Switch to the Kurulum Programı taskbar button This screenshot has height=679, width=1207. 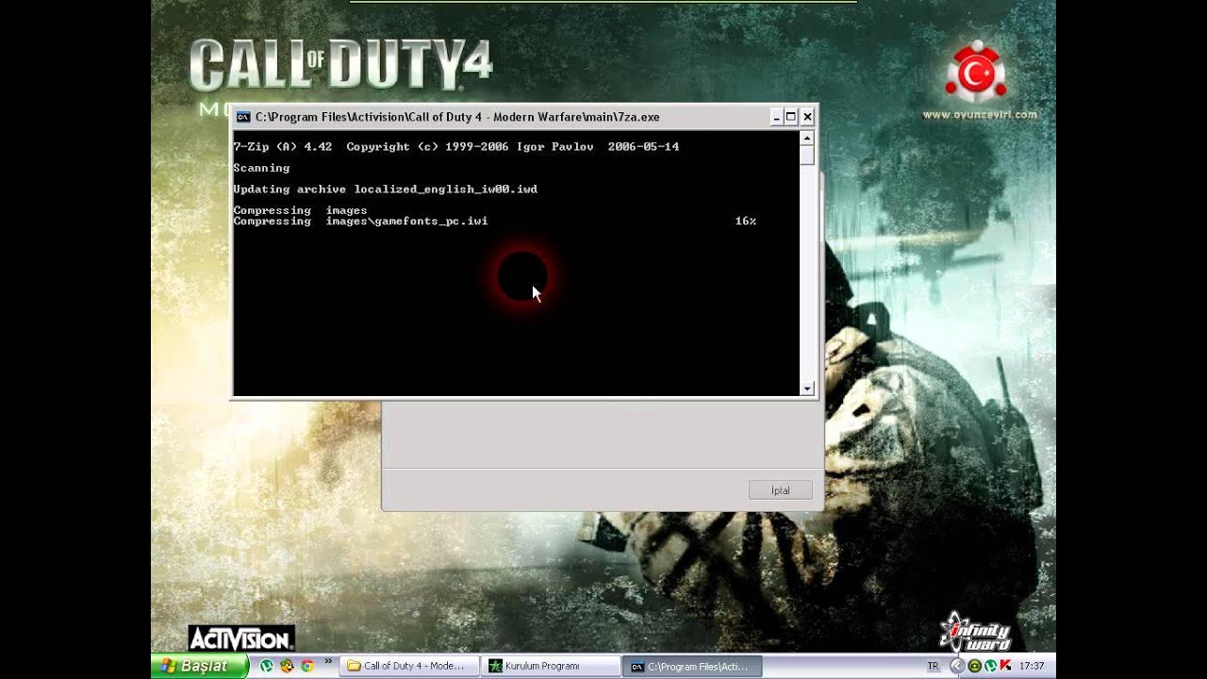click(x=551, y=666)
